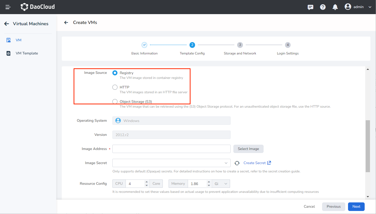This screenshot has width=376, height=214.
Task: Click the Select Image button
Action: pyautogui.click(x=248, y=149)
